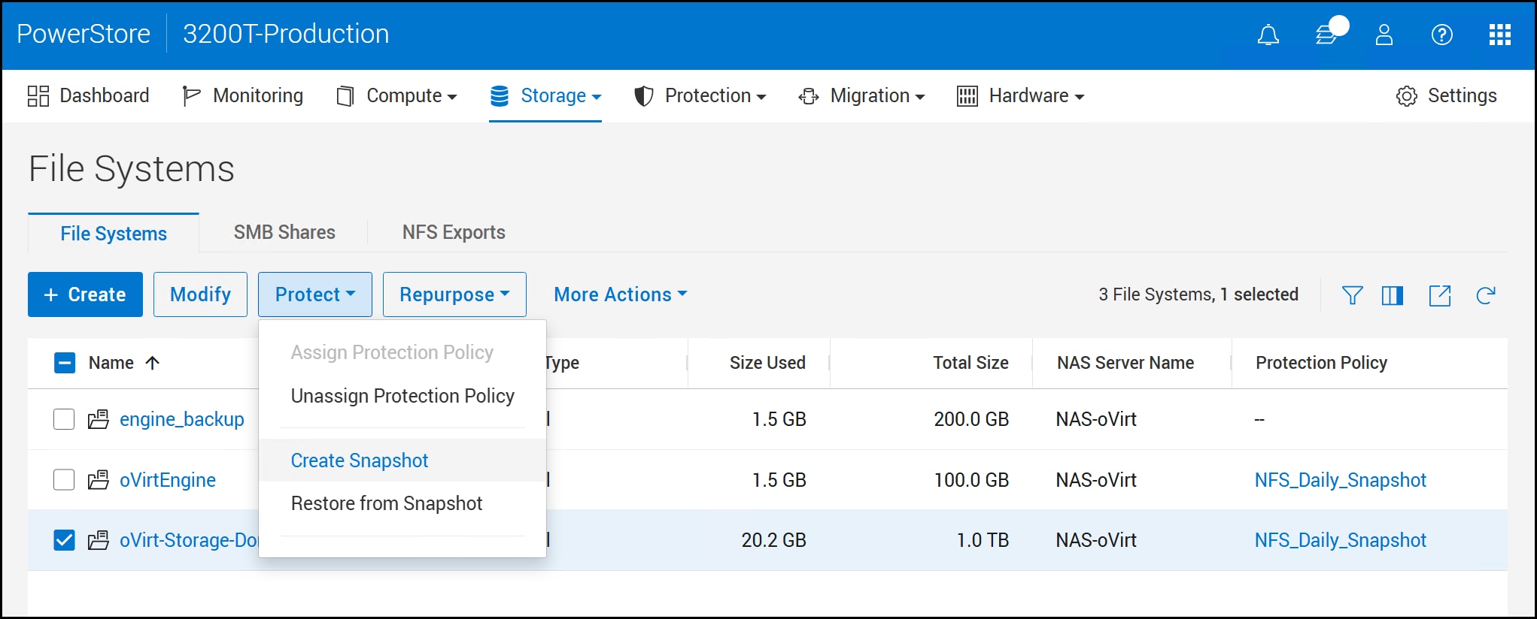Check the oVirtEngine row checkbox
Image resolution: width=1537 pixels, height=619 pixels.
[x=64, y=479]
